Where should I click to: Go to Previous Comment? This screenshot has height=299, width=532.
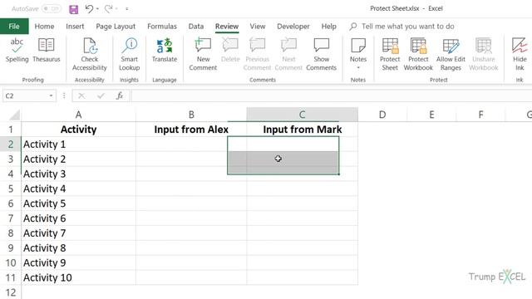[x=257, y=54]
